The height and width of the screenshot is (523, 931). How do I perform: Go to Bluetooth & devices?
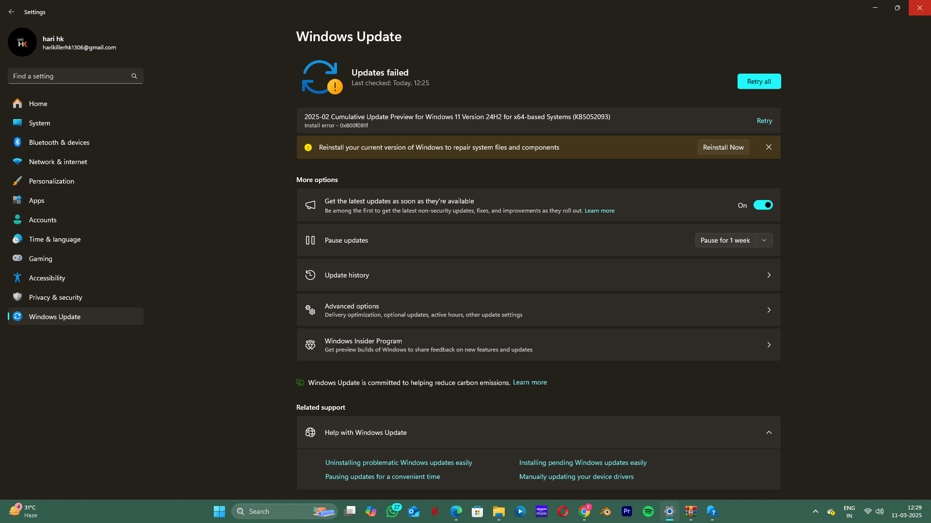pyautogui.click(x=76, y=142)
